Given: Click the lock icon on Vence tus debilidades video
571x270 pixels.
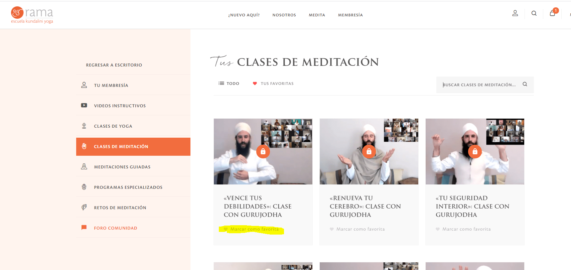Looking at the screenshot, I should click(x=263, y=151).
